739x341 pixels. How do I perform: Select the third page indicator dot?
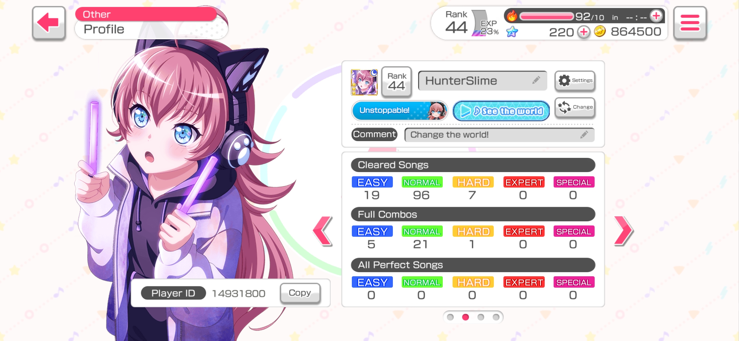tap(481, 317)
